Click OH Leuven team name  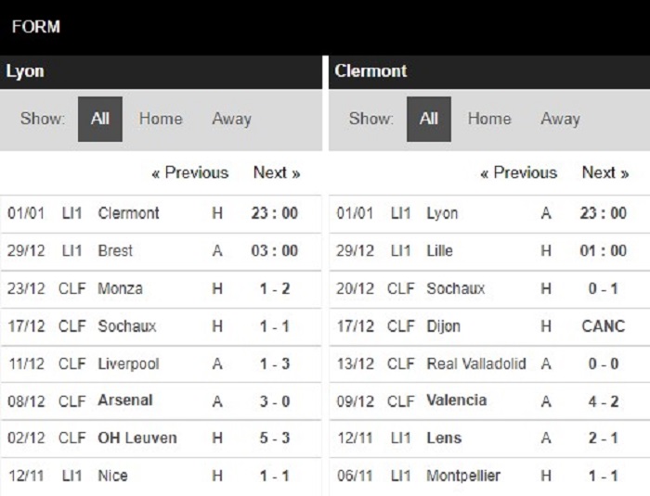point(137,438)
